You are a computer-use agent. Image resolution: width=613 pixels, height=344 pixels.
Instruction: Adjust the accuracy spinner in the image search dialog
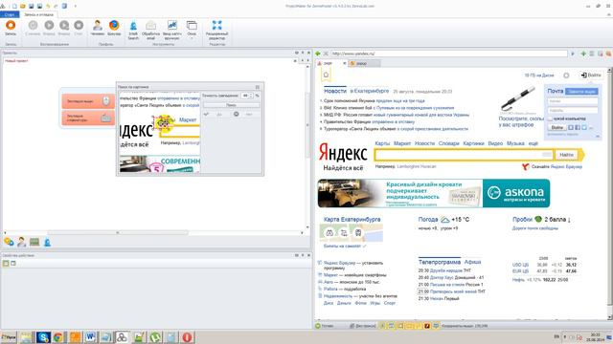click(x=251, y=96)
